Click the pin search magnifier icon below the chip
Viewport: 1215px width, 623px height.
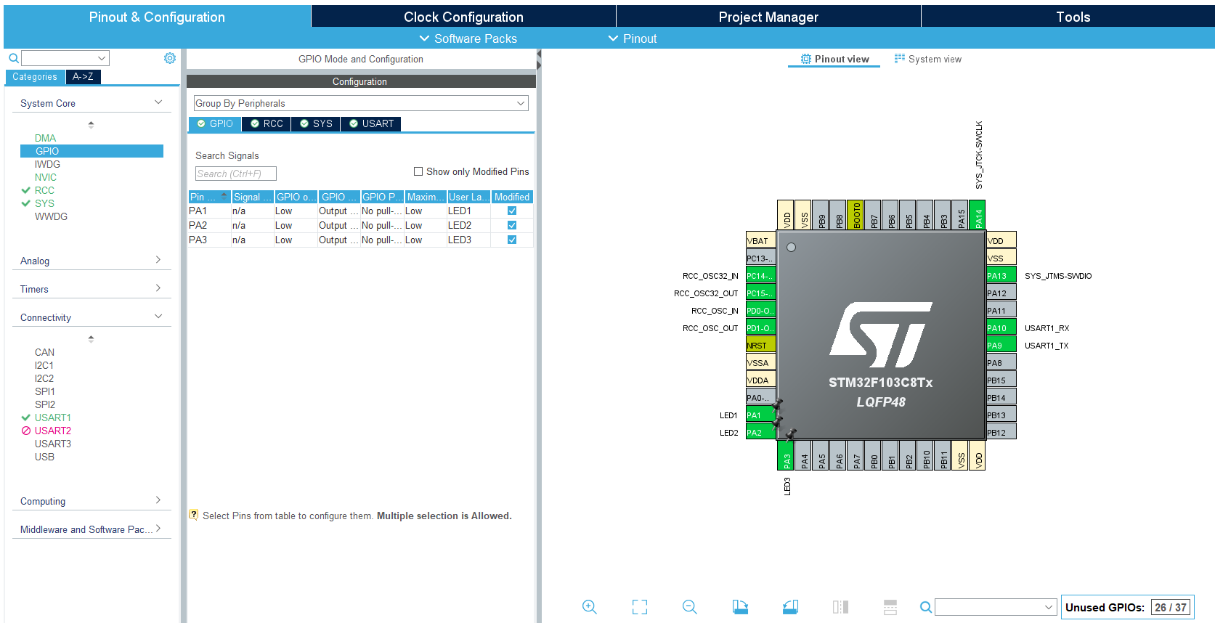pos(926,607)
